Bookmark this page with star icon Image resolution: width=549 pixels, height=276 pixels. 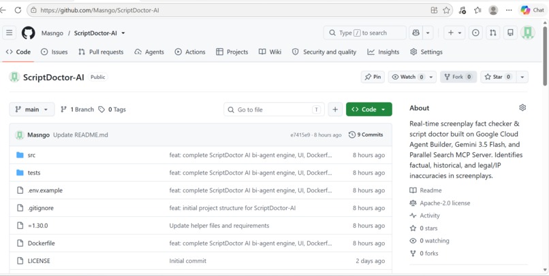click(x=446, y=10)
